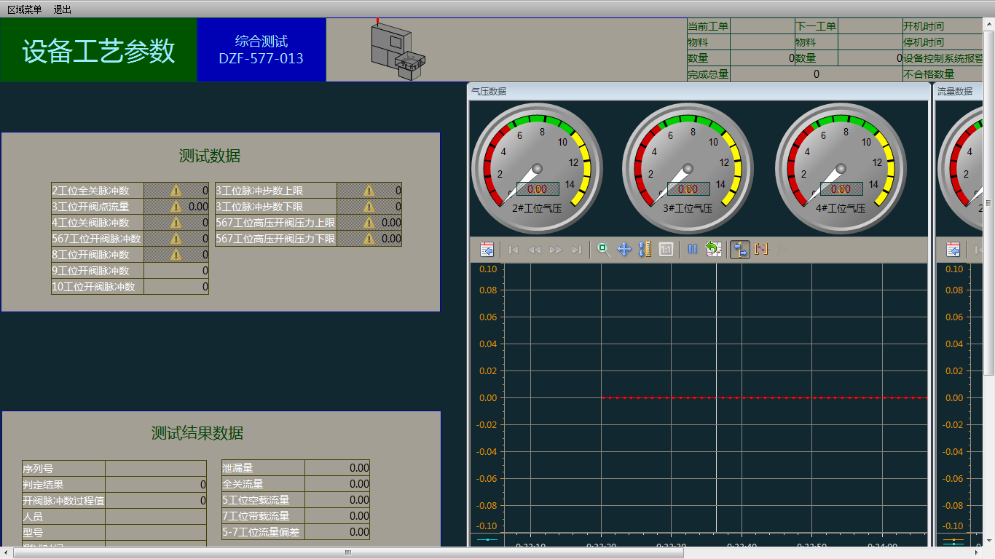
Task: Click the 测试数据 panel heading
Action: [x=210, y=156]
